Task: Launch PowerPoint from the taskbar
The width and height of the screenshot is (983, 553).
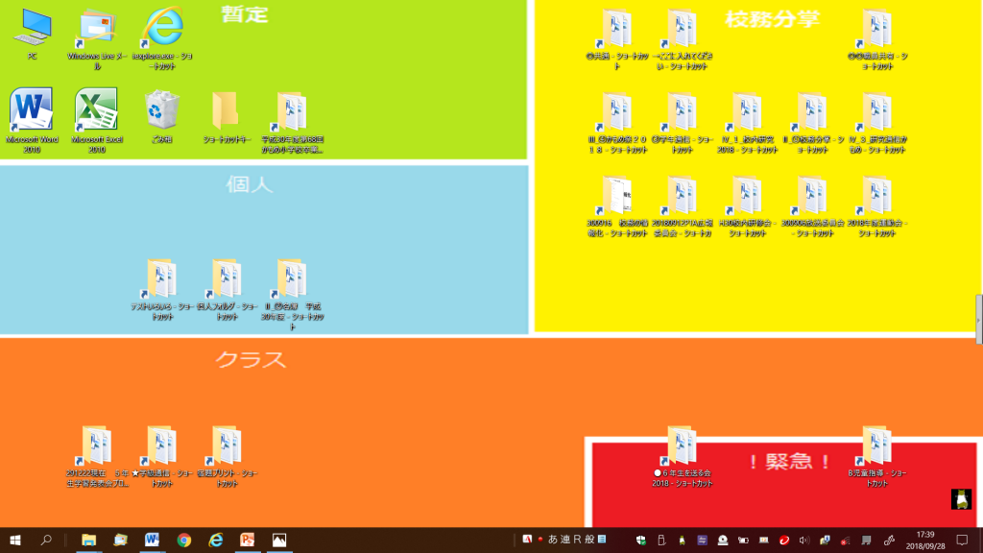Action: point(245,541)
